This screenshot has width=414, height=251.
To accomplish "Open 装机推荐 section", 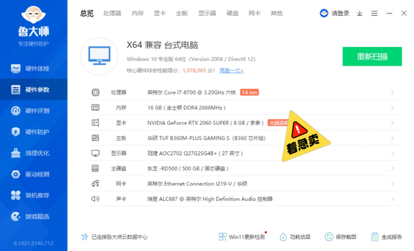I will pyautogui.click(x=34, y=195).
